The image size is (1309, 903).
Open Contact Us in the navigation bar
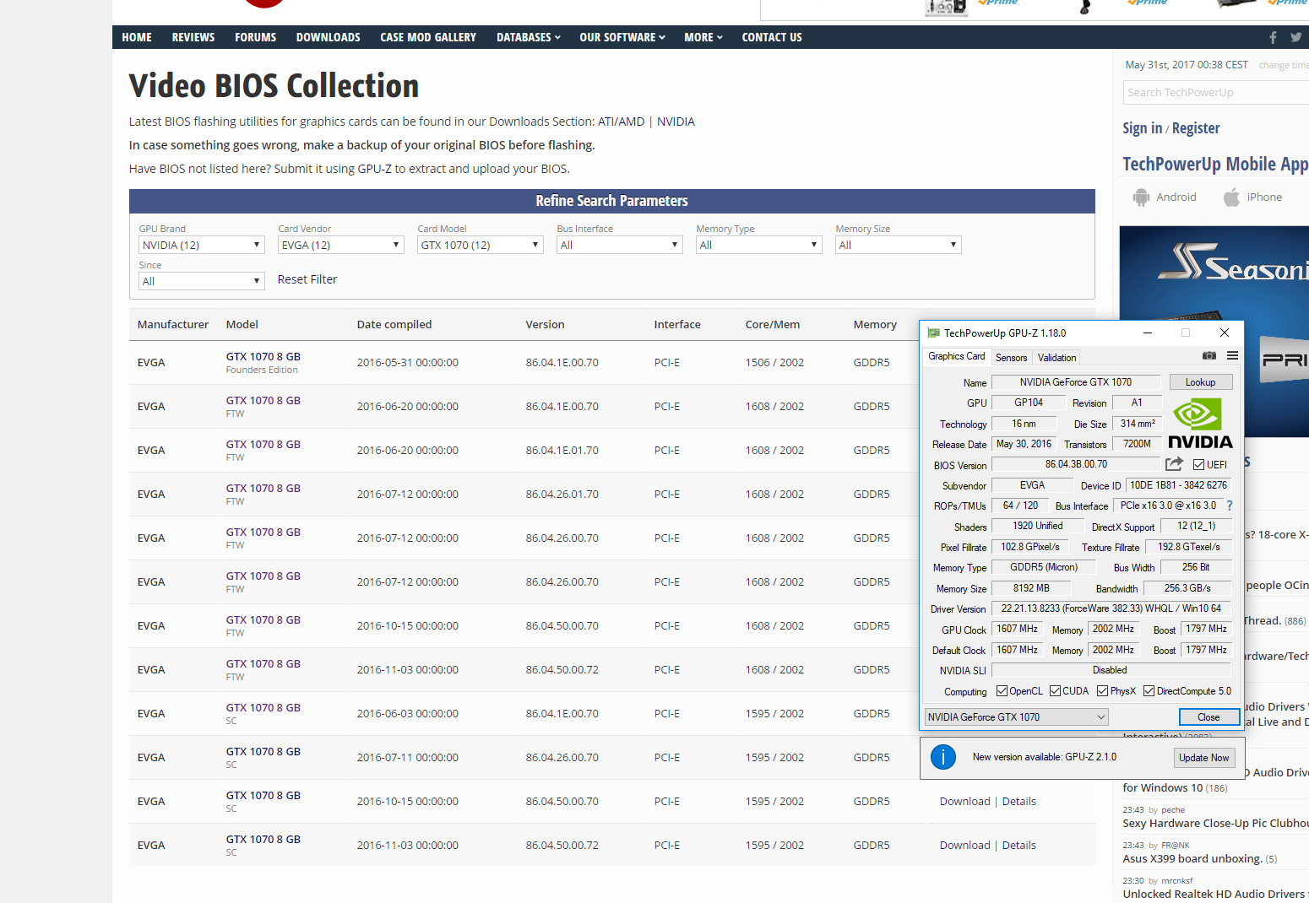[x=772, y=37]
